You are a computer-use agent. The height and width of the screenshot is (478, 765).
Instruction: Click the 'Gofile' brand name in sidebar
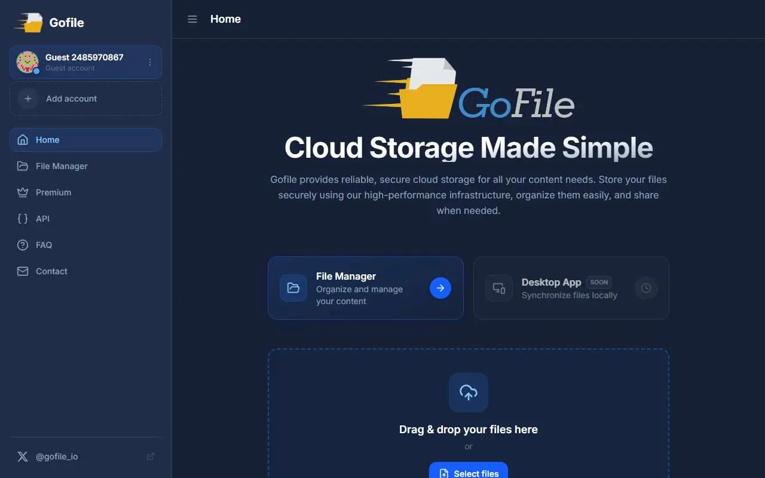(66, 23)
